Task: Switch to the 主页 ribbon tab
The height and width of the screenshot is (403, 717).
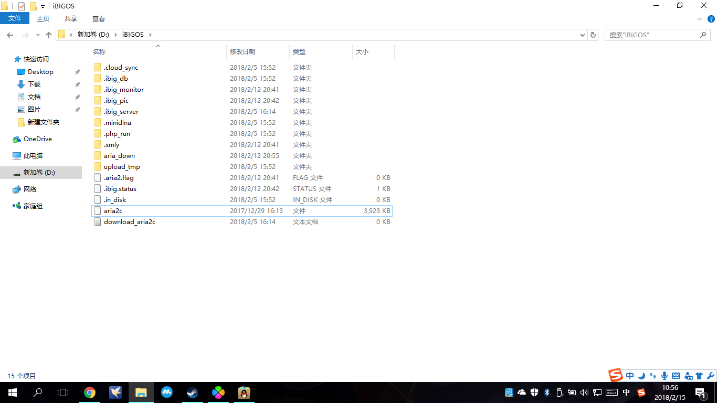Action: pyautogui.click(x=43, y=18)
